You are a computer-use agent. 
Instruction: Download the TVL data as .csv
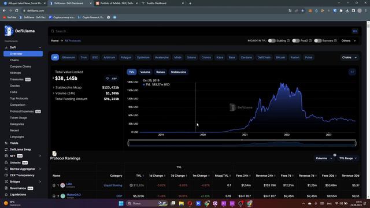coord(112,79)
